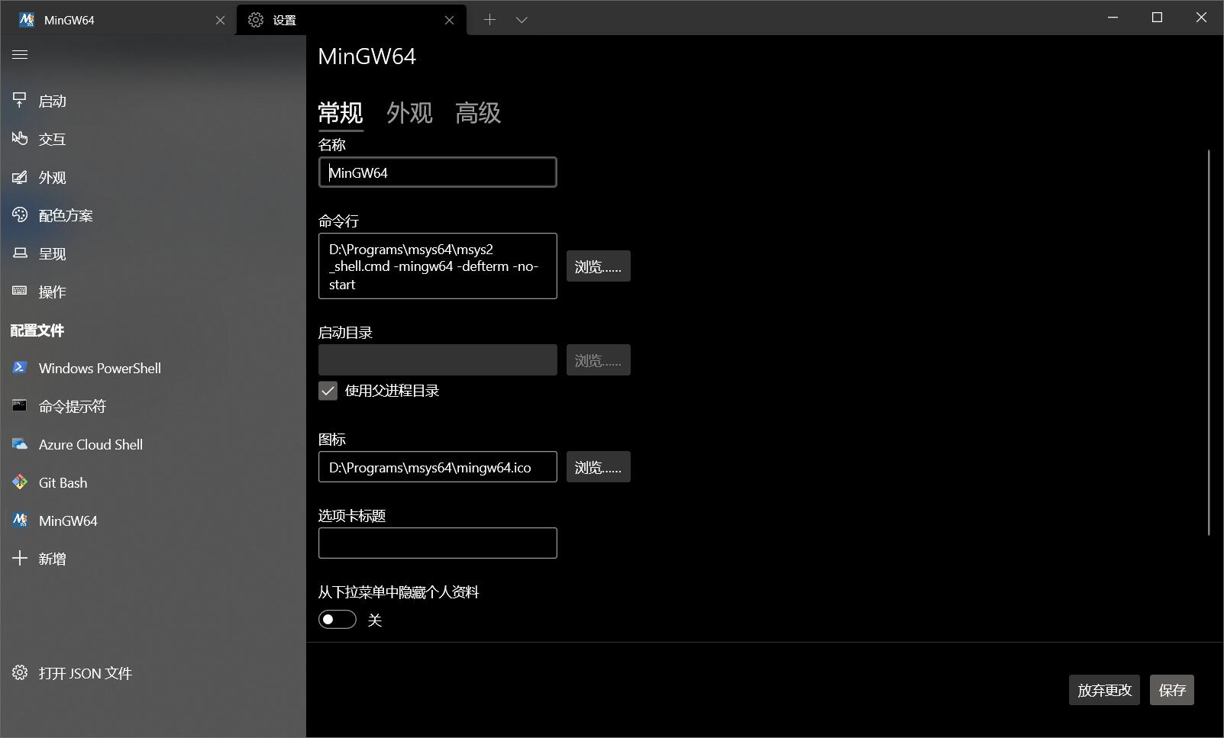Screen dimensions: 1224x738
Task: Click the 选项卡标题 input field
Action: pos(438,543)
